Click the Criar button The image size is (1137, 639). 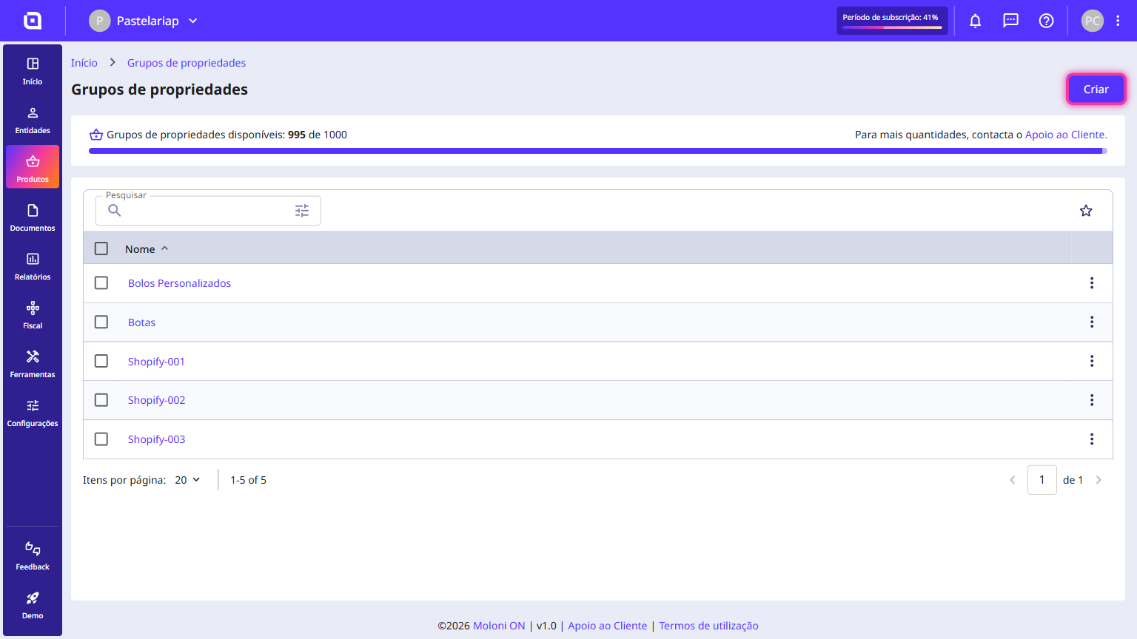point(1096,89)
